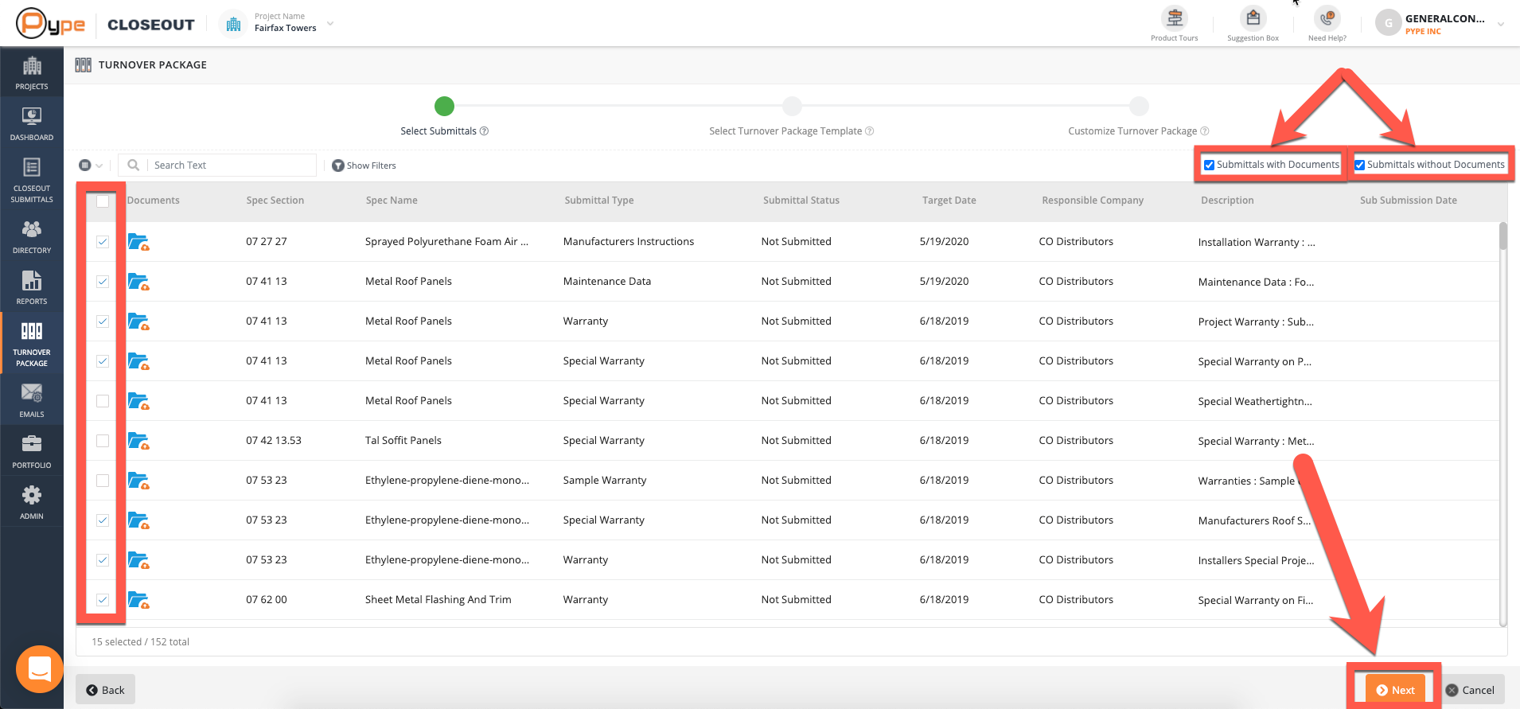
Task: Sort by Spec Section column header
Action: 275,201
